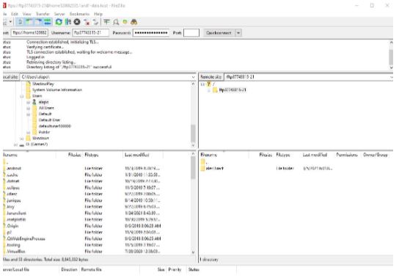Open the Transfer menu
Screen dimensions: 399x278
43,14
